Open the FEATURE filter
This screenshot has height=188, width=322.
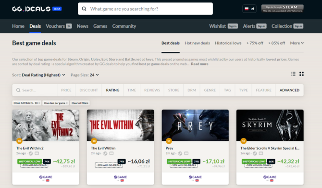pos(264,90)
